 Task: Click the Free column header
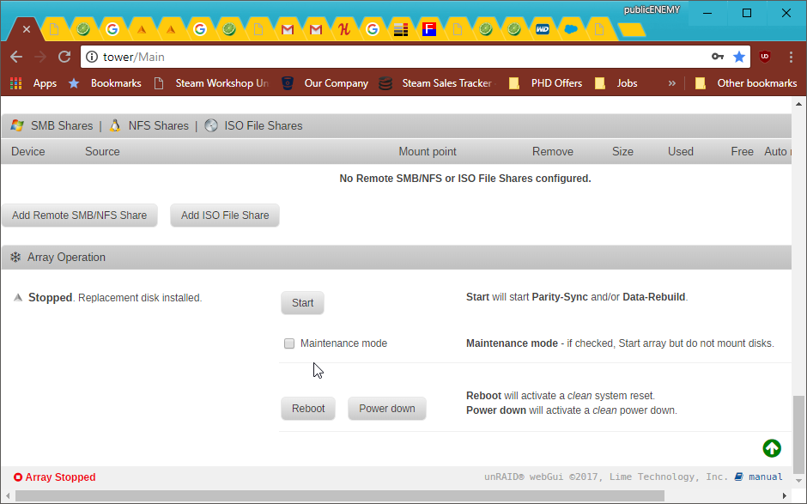(742, 152)
